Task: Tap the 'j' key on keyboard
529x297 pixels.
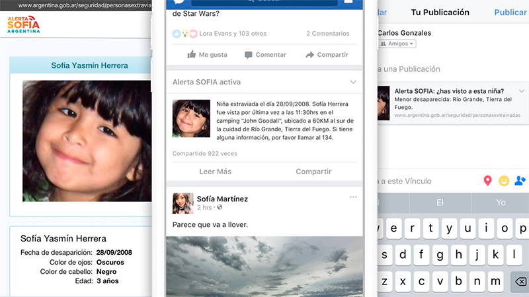Action: (477, 255)
